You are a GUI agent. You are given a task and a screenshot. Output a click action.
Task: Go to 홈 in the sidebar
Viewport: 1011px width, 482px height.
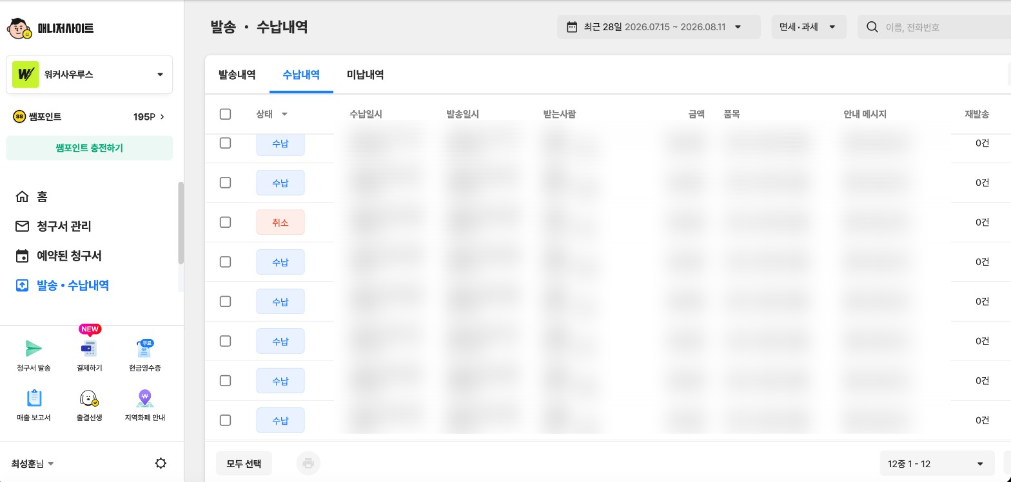(x=32, y=197)
